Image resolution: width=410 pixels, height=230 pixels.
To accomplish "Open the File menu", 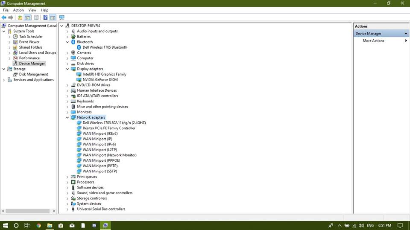I will [x=6, y=10].
